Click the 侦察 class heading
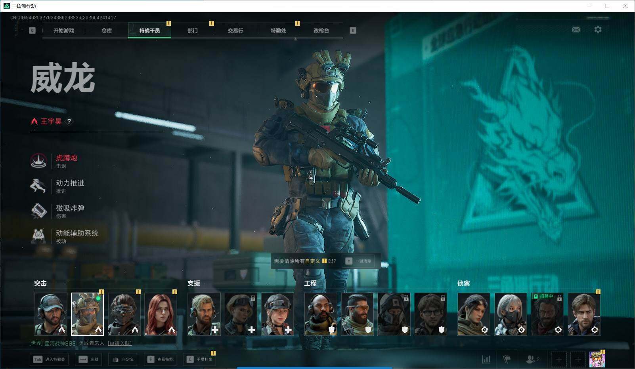The height and width of the screenshot is (369, 635). (x=464, y=283)
